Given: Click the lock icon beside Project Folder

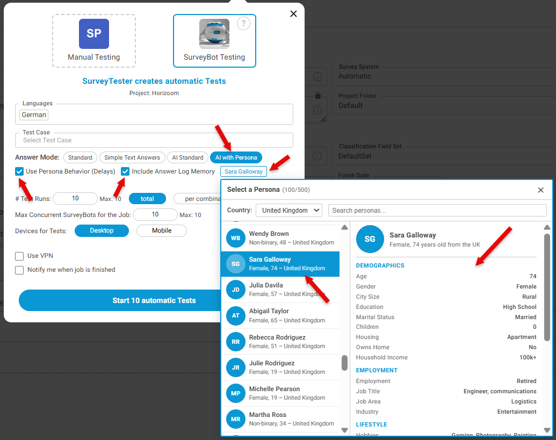Looking at the screenshot, I should tap(318, 96).
